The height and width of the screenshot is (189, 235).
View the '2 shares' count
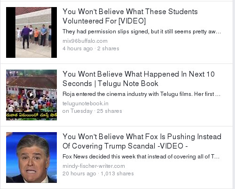(108, 48)
